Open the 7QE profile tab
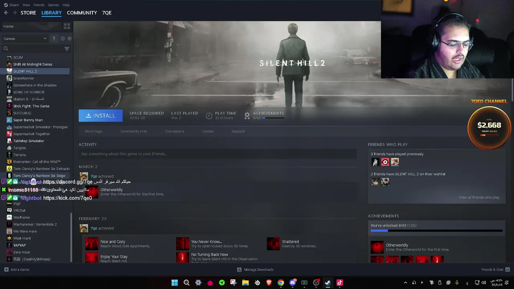This screenshot has height=289, width=514. [107, 13]
